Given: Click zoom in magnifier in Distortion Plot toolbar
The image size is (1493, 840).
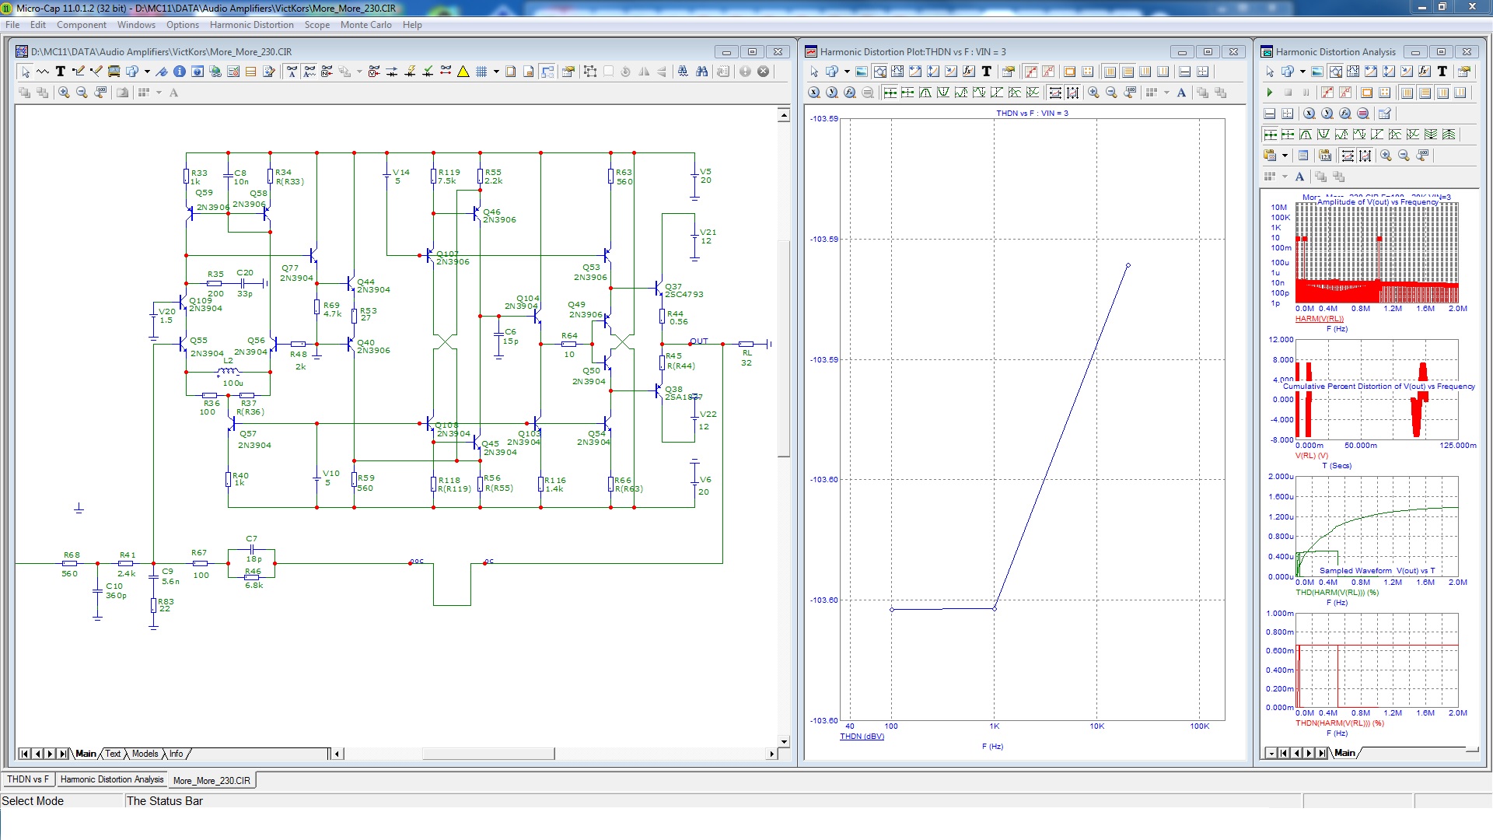Looking at the screenshot, I should 1093,93.
